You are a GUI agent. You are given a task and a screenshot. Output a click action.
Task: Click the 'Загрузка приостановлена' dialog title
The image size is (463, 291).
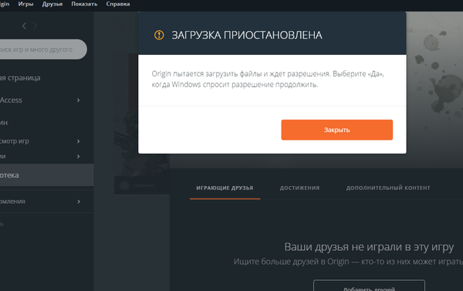tap(247, 36)
